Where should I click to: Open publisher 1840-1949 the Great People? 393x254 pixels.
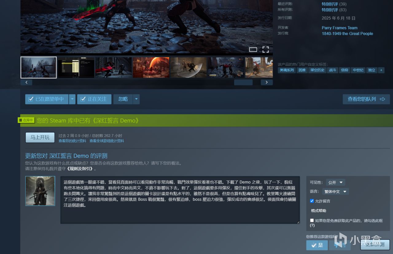click(x=347, y=33)
